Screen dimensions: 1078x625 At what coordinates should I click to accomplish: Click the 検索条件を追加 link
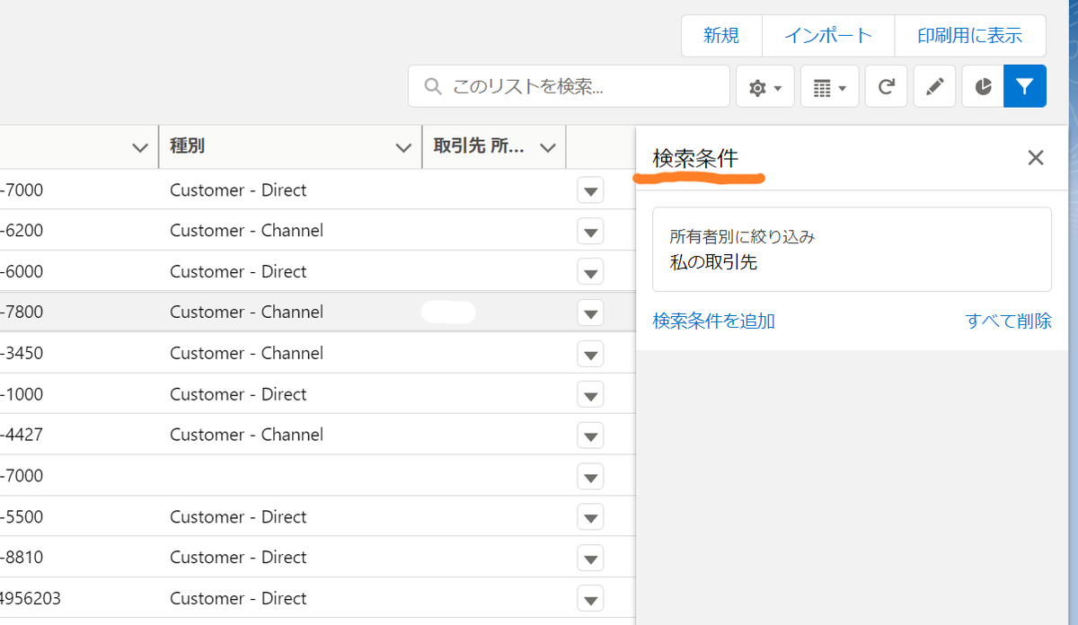pyautogui.click(x=713, y=321)
